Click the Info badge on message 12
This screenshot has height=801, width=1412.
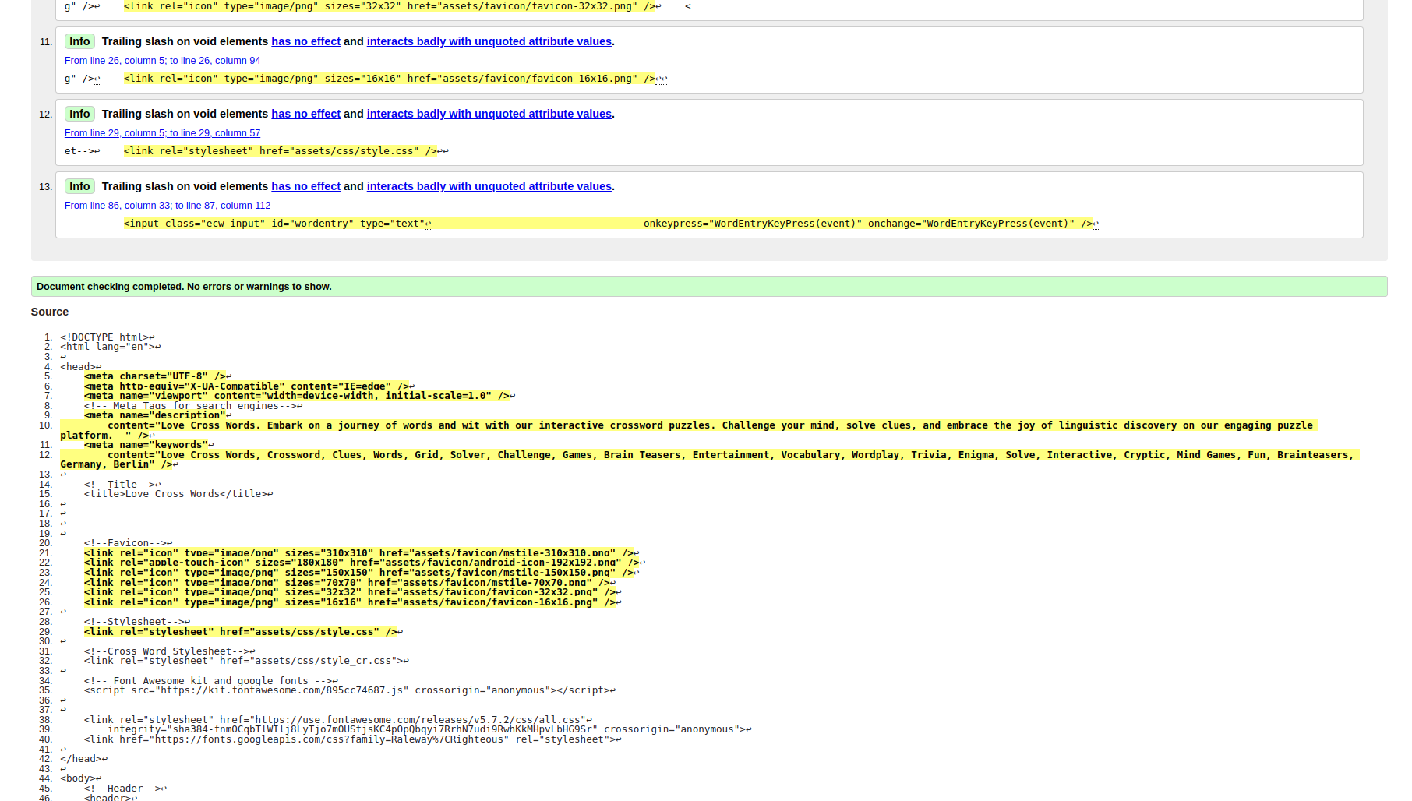click(79, 114)
